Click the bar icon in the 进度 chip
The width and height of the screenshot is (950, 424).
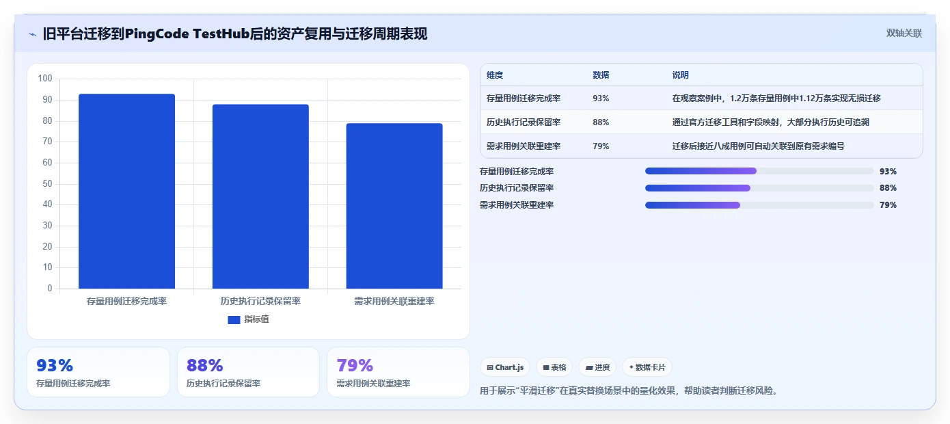point(588,367)
